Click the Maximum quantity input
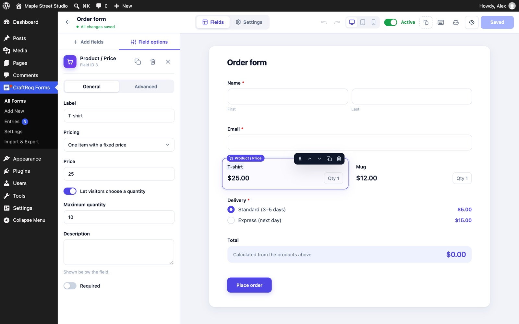Viewport: 519px width, 324px height. click(x=119, y=217)
